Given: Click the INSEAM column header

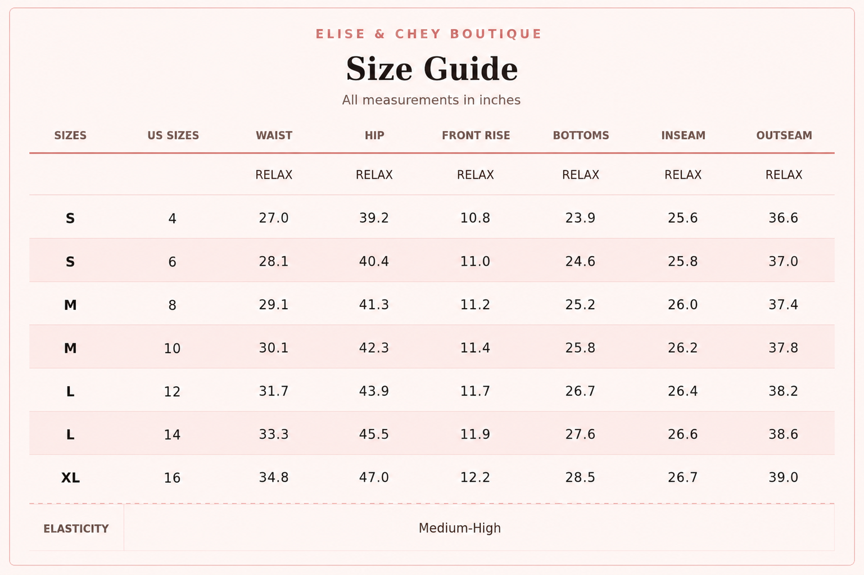Looking at the screenshot, I should (x=683, y=135).
